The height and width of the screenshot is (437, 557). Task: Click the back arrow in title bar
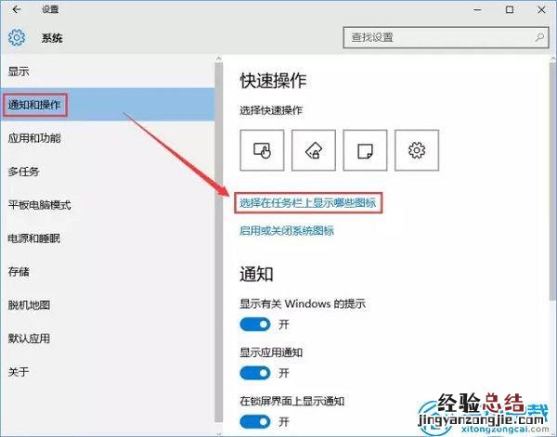17,9
